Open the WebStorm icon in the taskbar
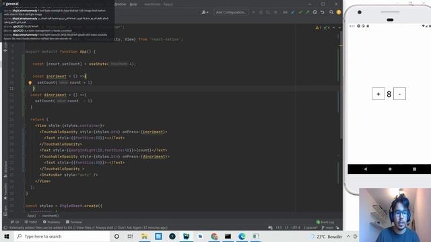This screenshot has height=242, width=431. [186, 236]
